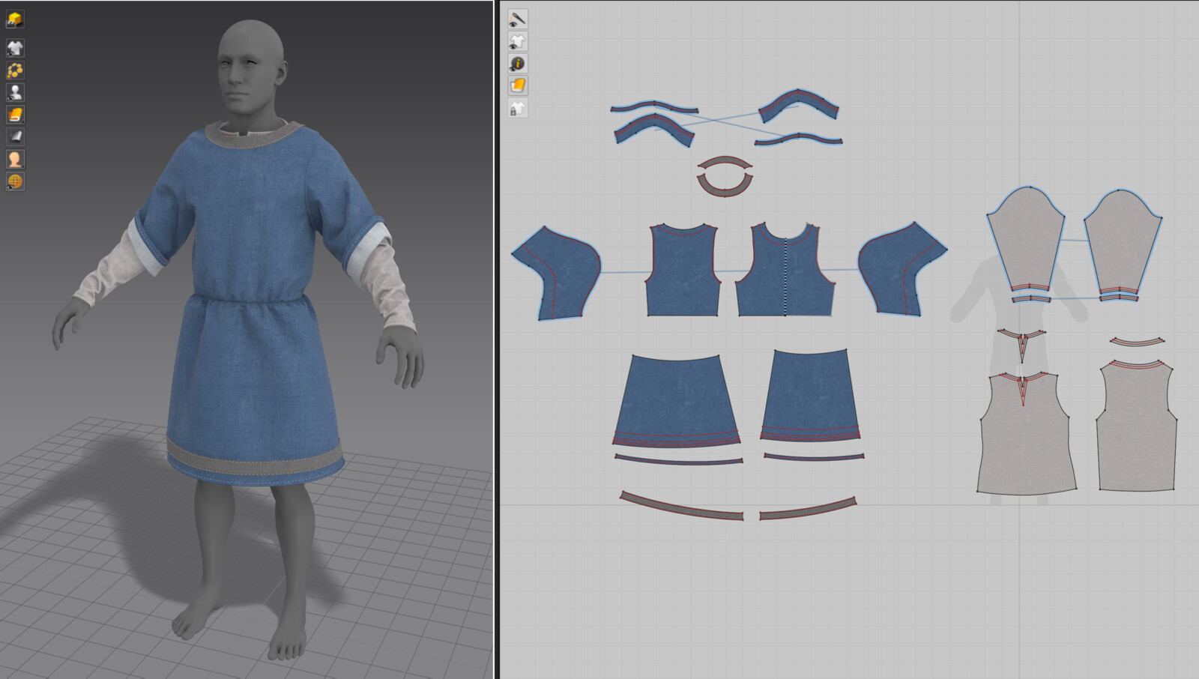Toggle the show garment T-shirt icon in 3D view

(x=14, y=48)
